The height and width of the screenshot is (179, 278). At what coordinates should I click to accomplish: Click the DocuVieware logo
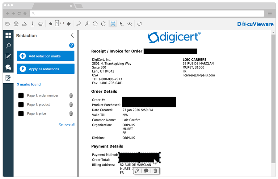click(255, 24)
